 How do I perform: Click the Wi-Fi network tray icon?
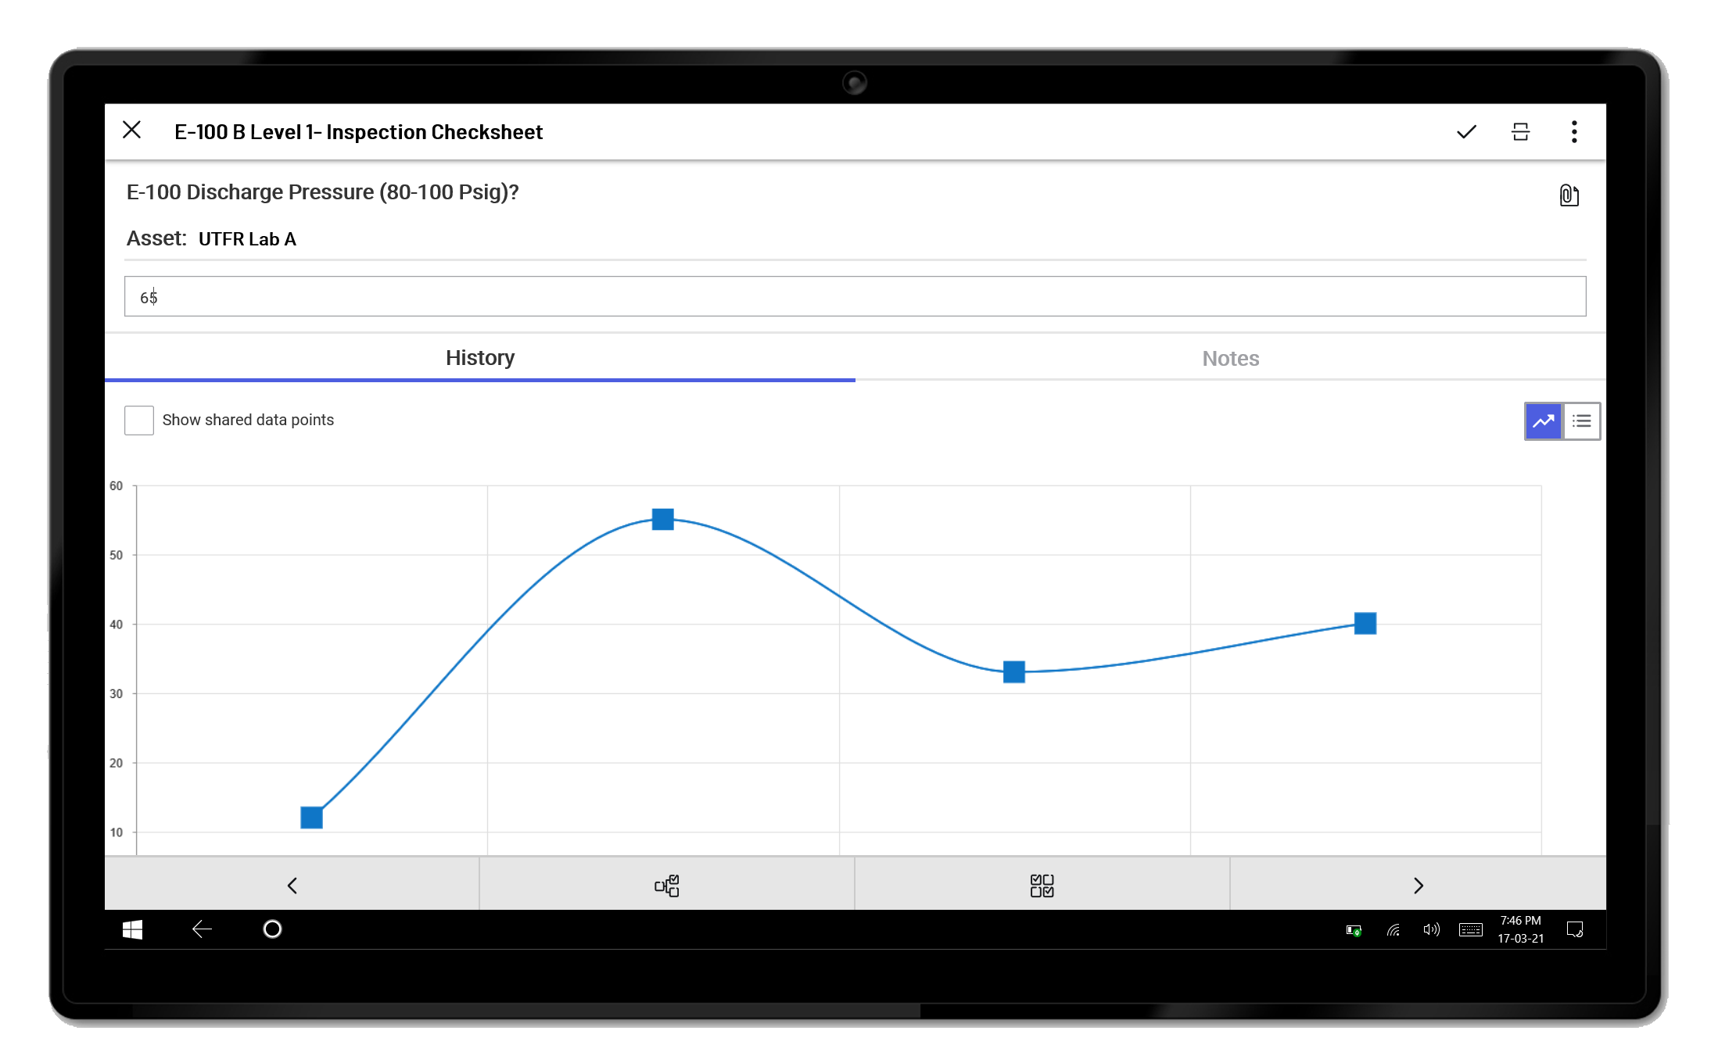point(1394,930)
